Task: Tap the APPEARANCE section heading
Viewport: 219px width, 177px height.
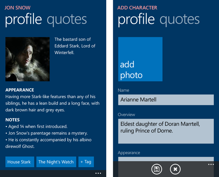Action: [x=20, y=90]
